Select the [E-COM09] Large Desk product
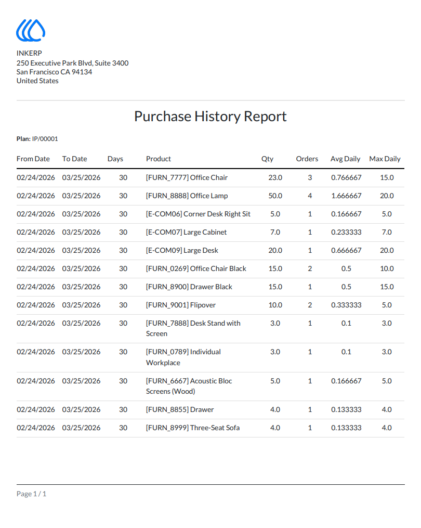This screenshot has height=528, width=421. (x=182, y=250)
